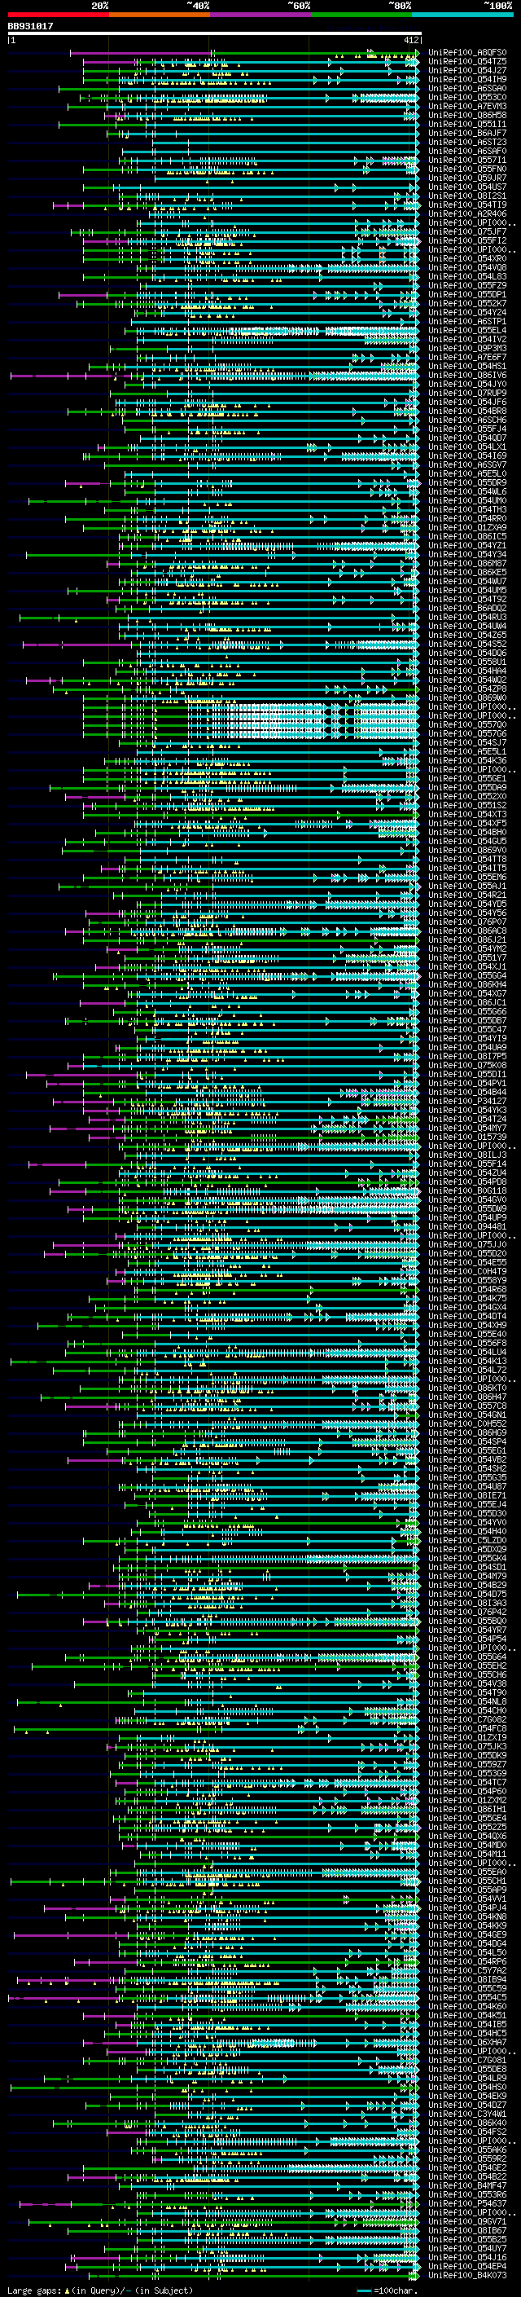The image size is (521, 2297).
Task: Select the UniRef100_Q75JF7 label
Action: [467, 232]
